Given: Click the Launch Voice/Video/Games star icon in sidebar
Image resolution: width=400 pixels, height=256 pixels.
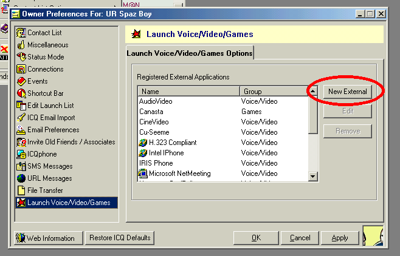Looking at the screenshot, I should [x=21, y=203].
